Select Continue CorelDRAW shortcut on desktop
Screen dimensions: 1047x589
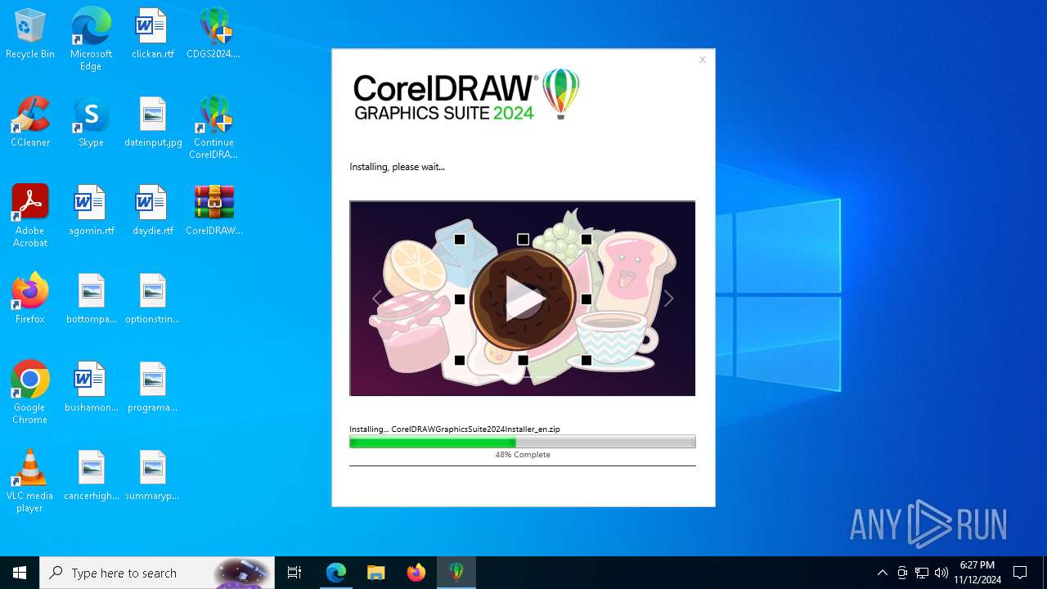[x=213, y=128]
